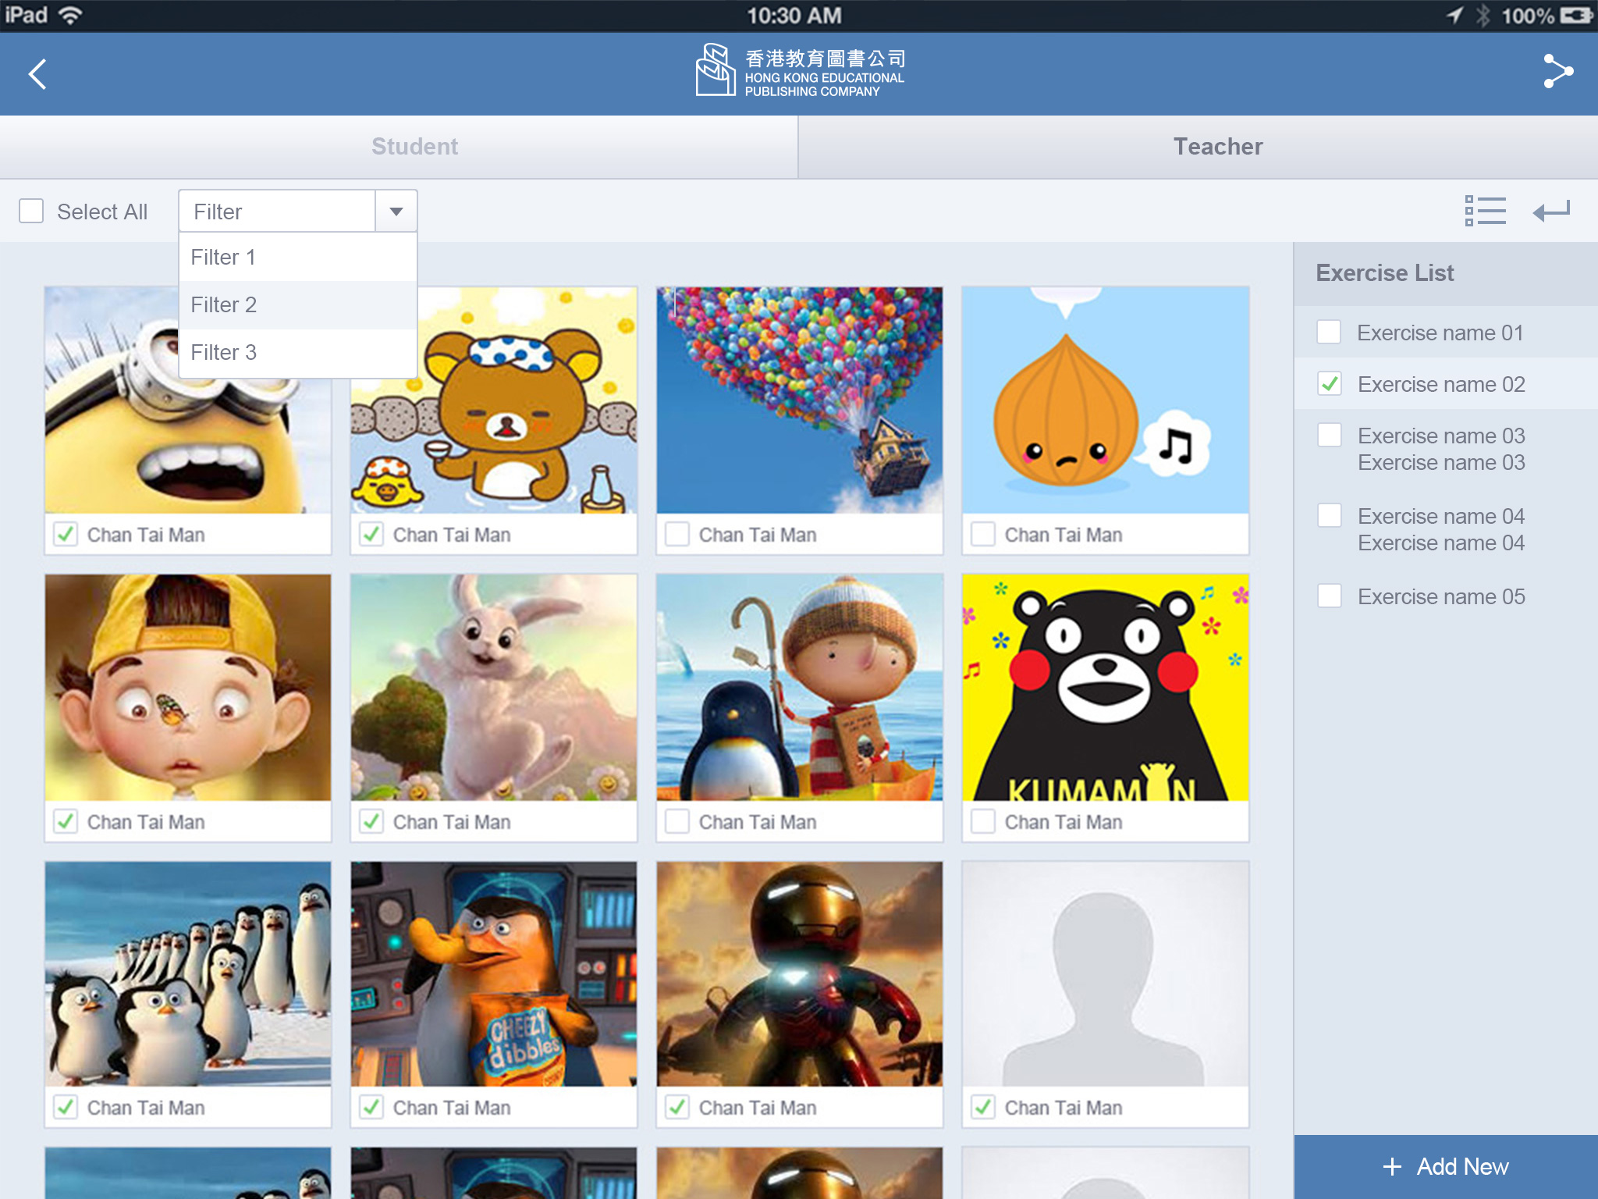Click the return arrow icon

coord(1551,211)
